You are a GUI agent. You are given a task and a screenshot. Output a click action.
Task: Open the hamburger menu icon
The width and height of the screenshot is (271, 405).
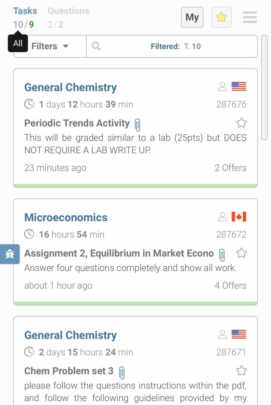coord(250,17)
